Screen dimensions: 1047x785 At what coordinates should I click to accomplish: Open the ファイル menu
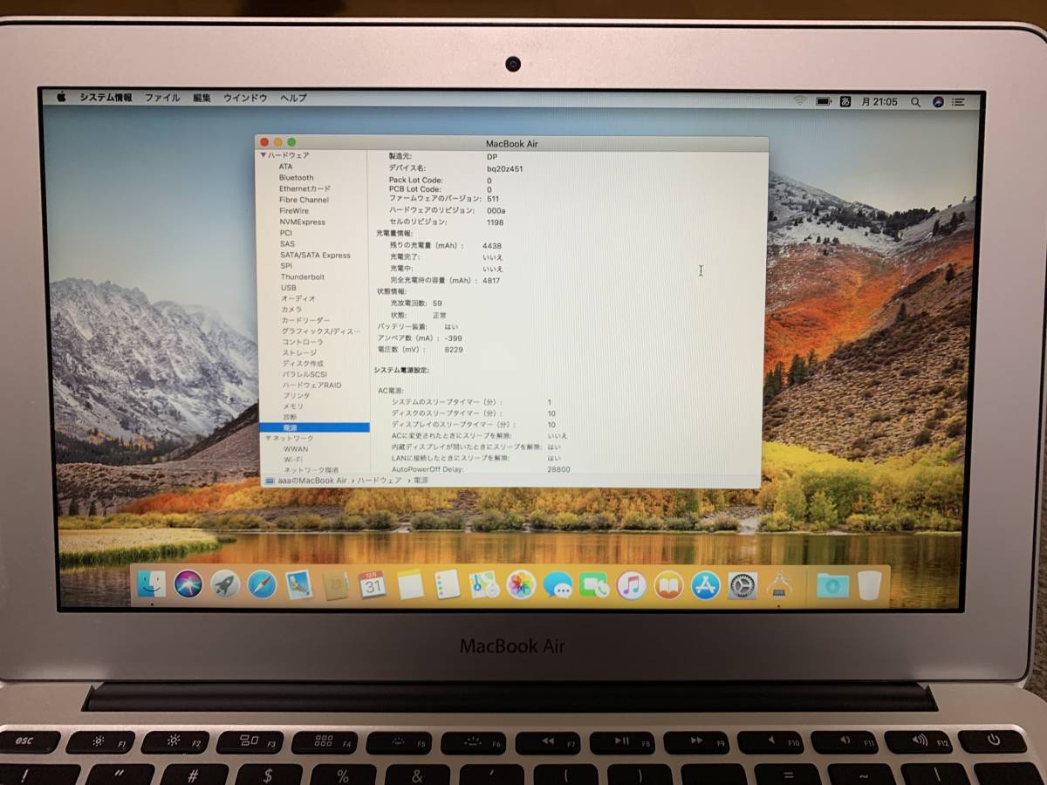162,99
